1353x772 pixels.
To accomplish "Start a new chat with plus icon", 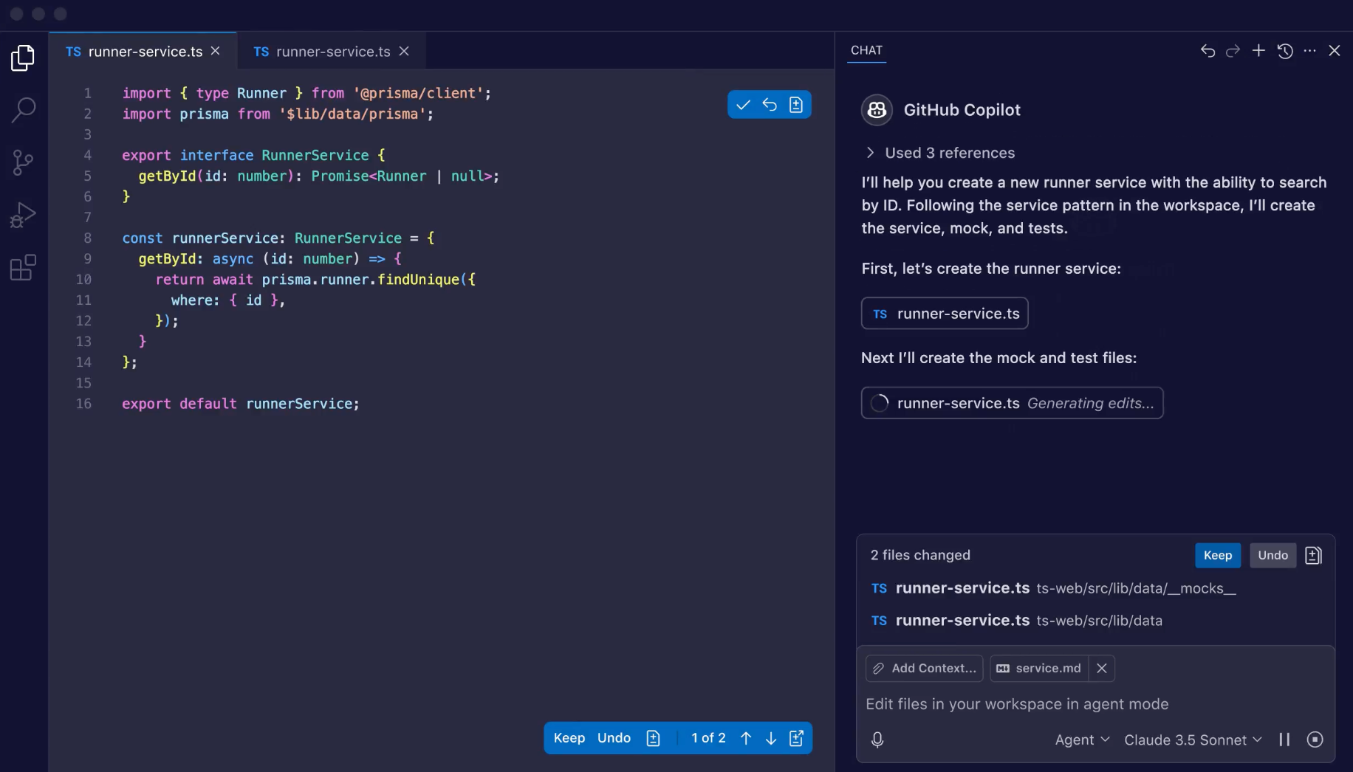I will pos(1258,51).
